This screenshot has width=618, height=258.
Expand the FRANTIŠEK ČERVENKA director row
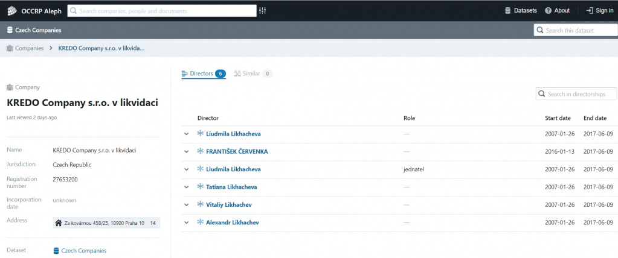187,152
